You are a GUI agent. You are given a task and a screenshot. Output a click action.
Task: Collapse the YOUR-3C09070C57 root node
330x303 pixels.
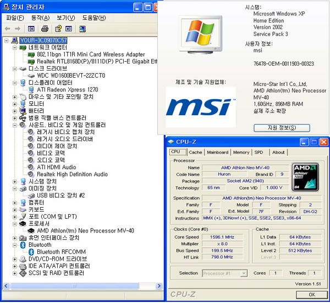7,40
